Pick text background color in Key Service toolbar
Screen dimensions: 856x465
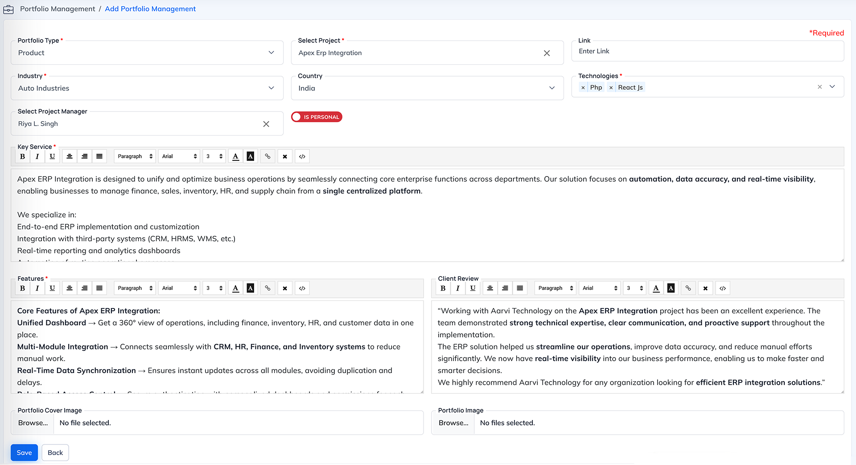pyautogui.click(x=251, y=156)
